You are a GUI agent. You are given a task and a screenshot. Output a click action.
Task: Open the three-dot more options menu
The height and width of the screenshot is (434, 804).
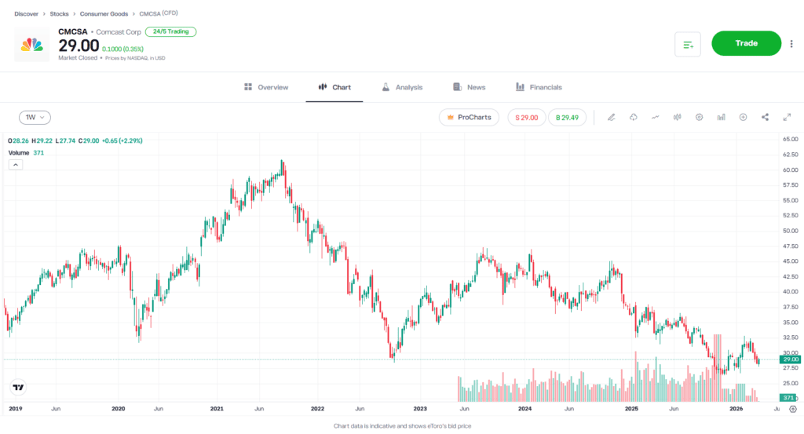(791, 44)
